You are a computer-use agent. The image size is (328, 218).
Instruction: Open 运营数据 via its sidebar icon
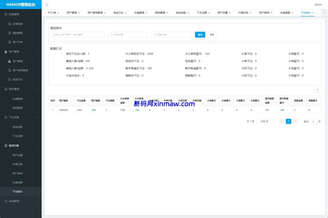(9, 23)
